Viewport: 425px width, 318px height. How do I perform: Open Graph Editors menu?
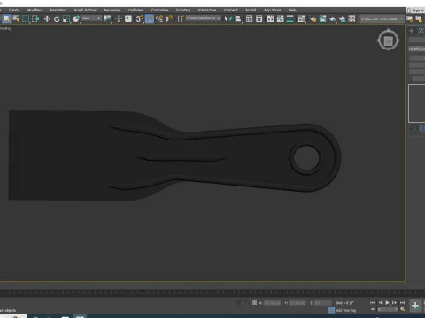click(x=85, y=10)
